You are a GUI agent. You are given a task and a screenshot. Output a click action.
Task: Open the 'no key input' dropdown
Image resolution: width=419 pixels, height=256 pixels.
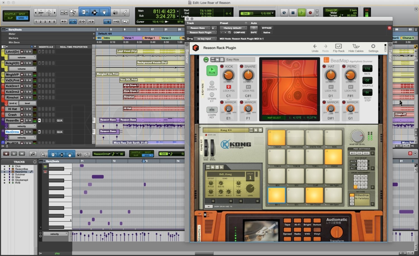(205, 39)
